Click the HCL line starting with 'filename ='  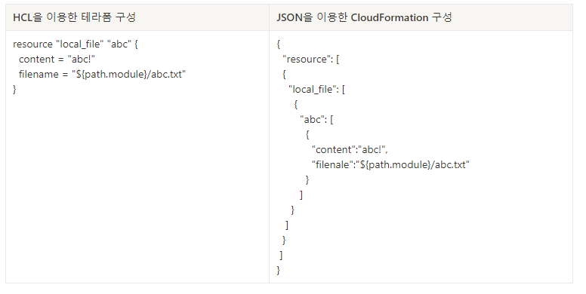point(103,74)
